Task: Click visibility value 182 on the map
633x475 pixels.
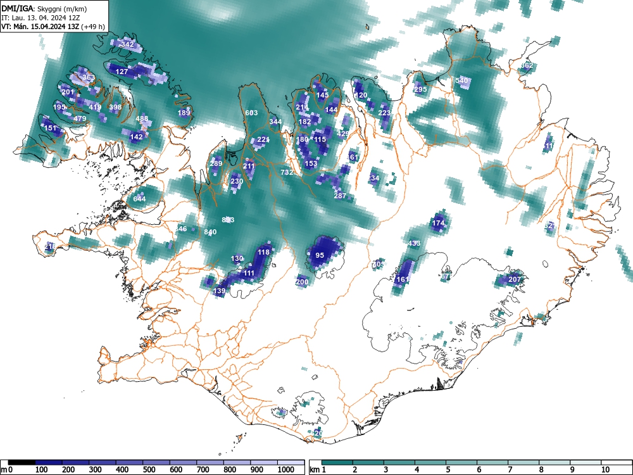Action: (305, 122)
